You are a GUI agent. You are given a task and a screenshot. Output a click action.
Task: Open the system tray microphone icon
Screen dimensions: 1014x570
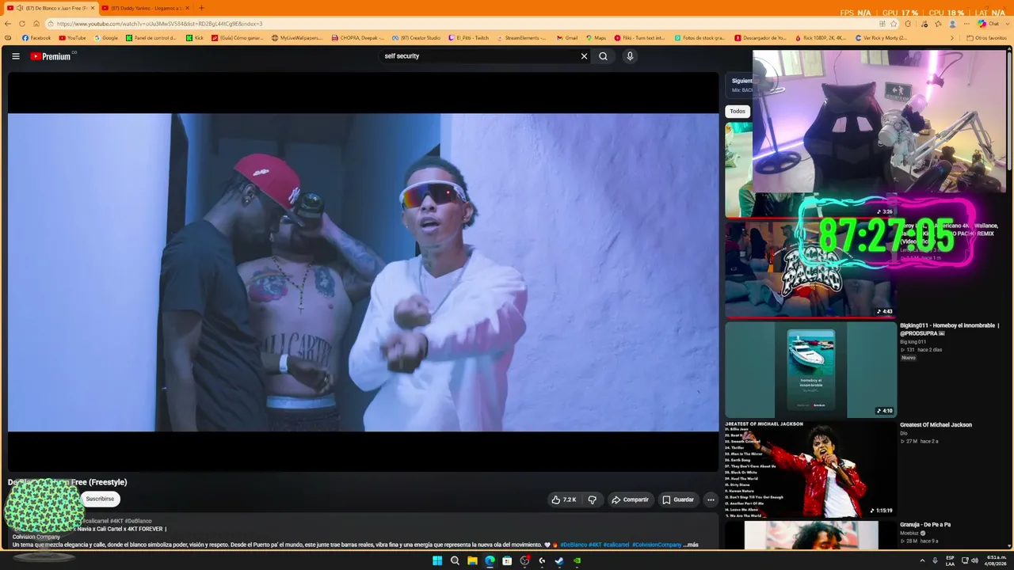936,560
